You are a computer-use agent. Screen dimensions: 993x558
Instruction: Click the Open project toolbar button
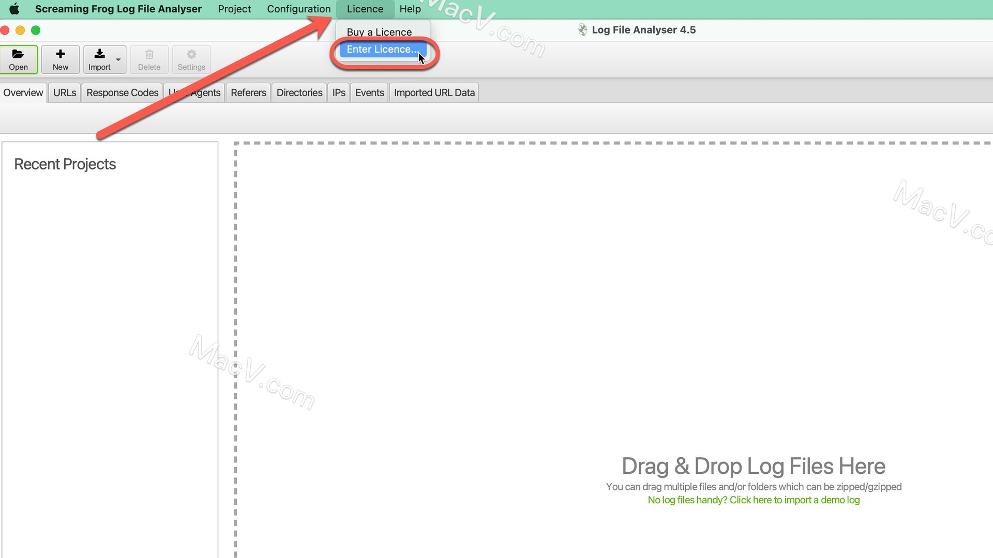[x=19, y=59]
